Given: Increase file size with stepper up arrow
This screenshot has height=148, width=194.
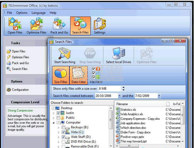Looking at the screenshot, I should pyautogui.click(x=124, y=87).
